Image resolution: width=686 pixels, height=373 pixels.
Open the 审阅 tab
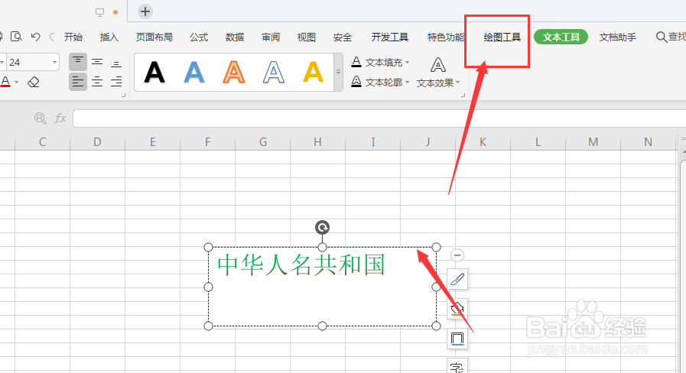[271, 37]
